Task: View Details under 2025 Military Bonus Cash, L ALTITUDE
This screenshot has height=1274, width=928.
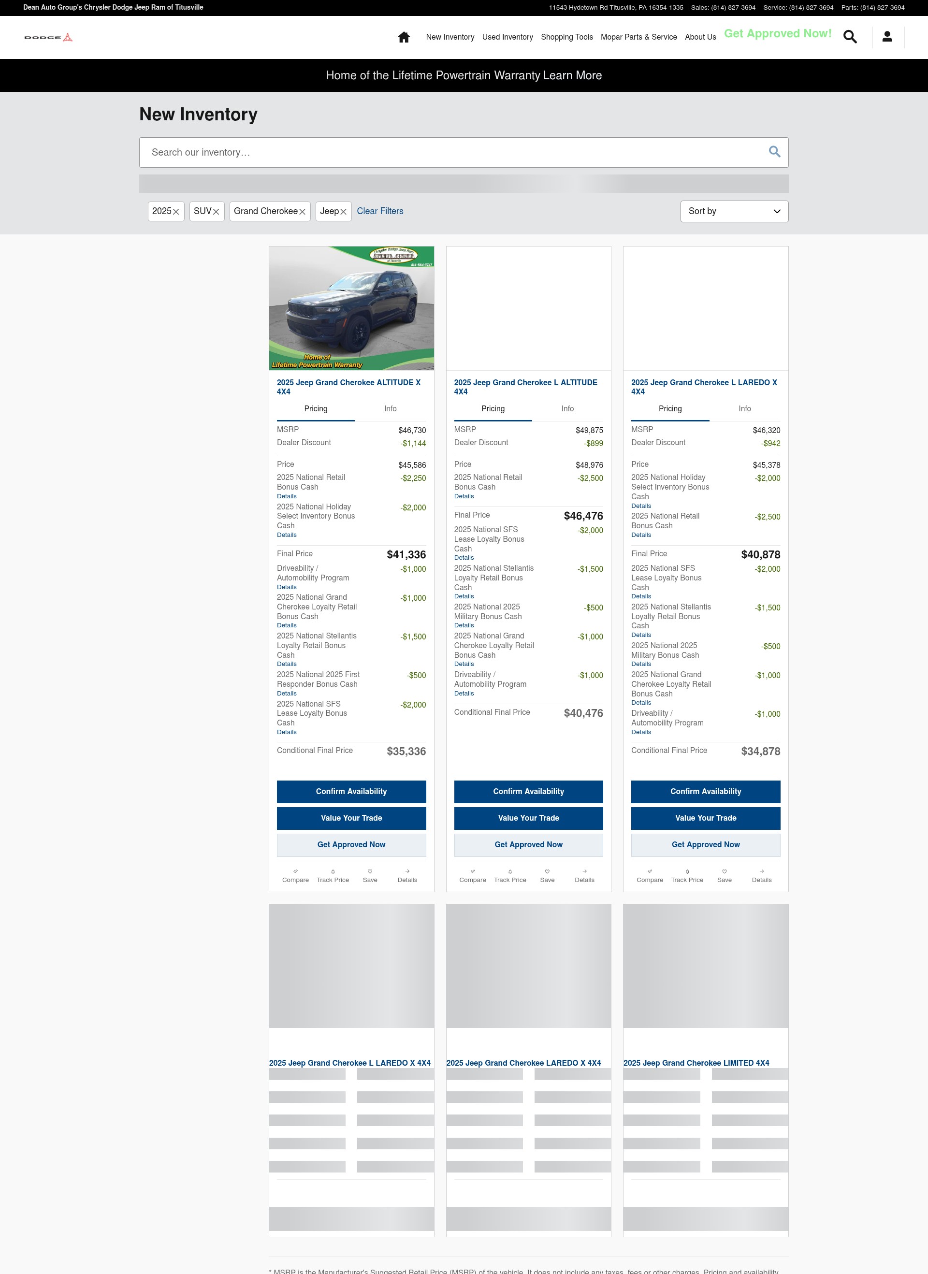Action: click(464, 626)
